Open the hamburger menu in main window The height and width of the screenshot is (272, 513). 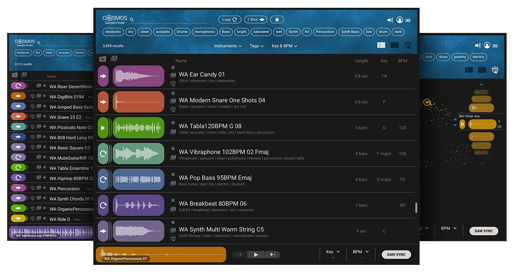click(408, 21)
